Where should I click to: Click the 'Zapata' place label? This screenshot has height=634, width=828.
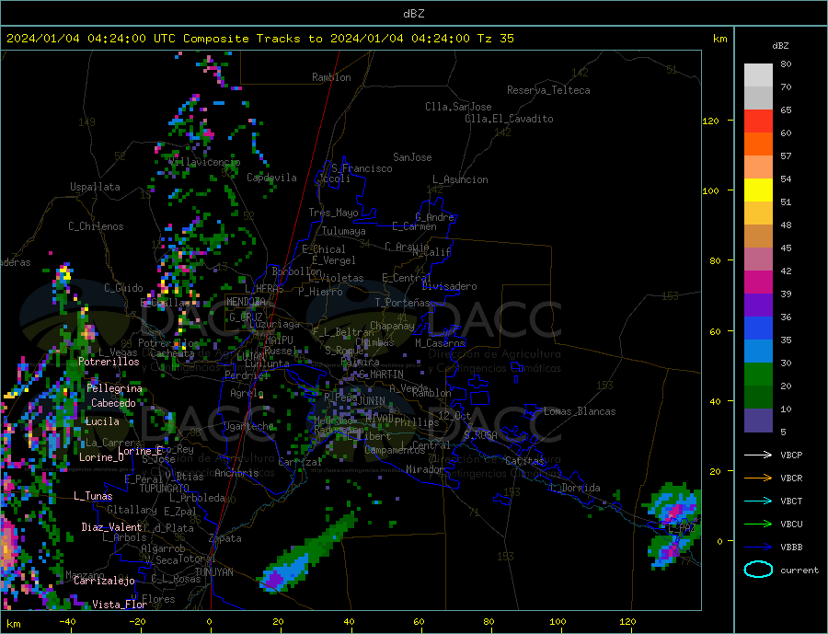(225, 538)
